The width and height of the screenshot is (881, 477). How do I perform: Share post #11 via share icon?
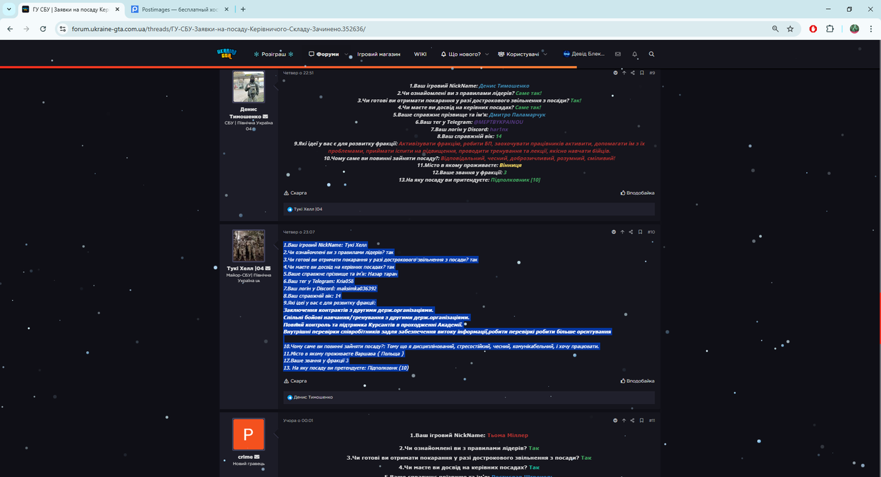coord(633,420)
